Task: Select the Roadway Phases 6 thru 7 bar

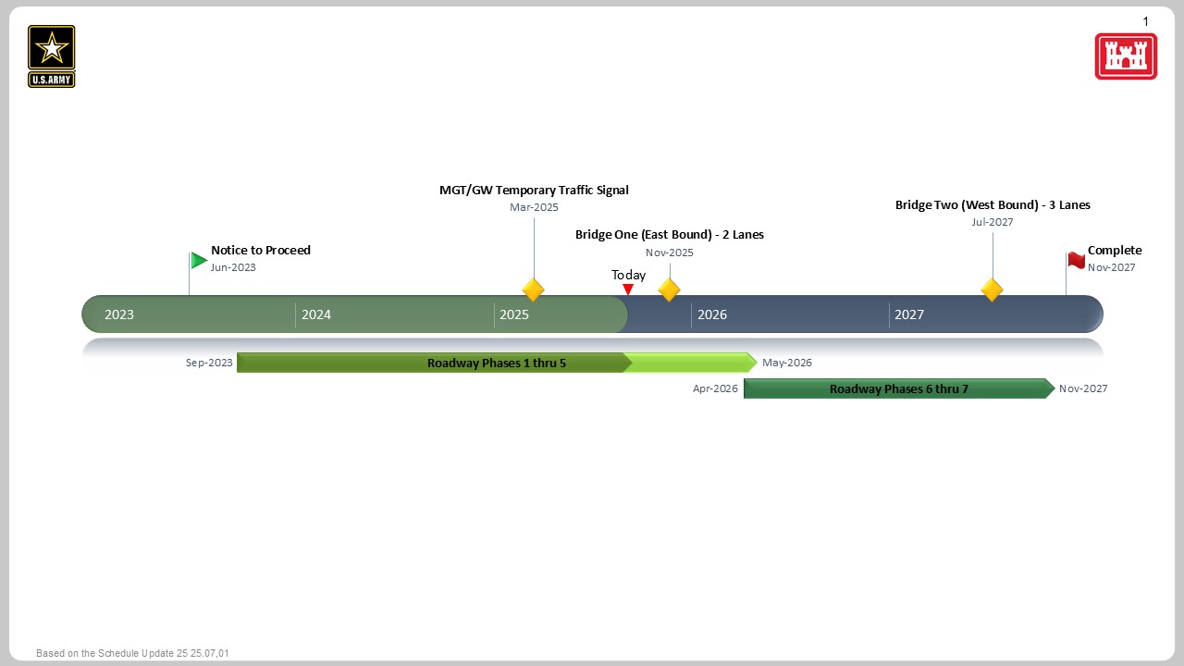Action: coord(898,388)
